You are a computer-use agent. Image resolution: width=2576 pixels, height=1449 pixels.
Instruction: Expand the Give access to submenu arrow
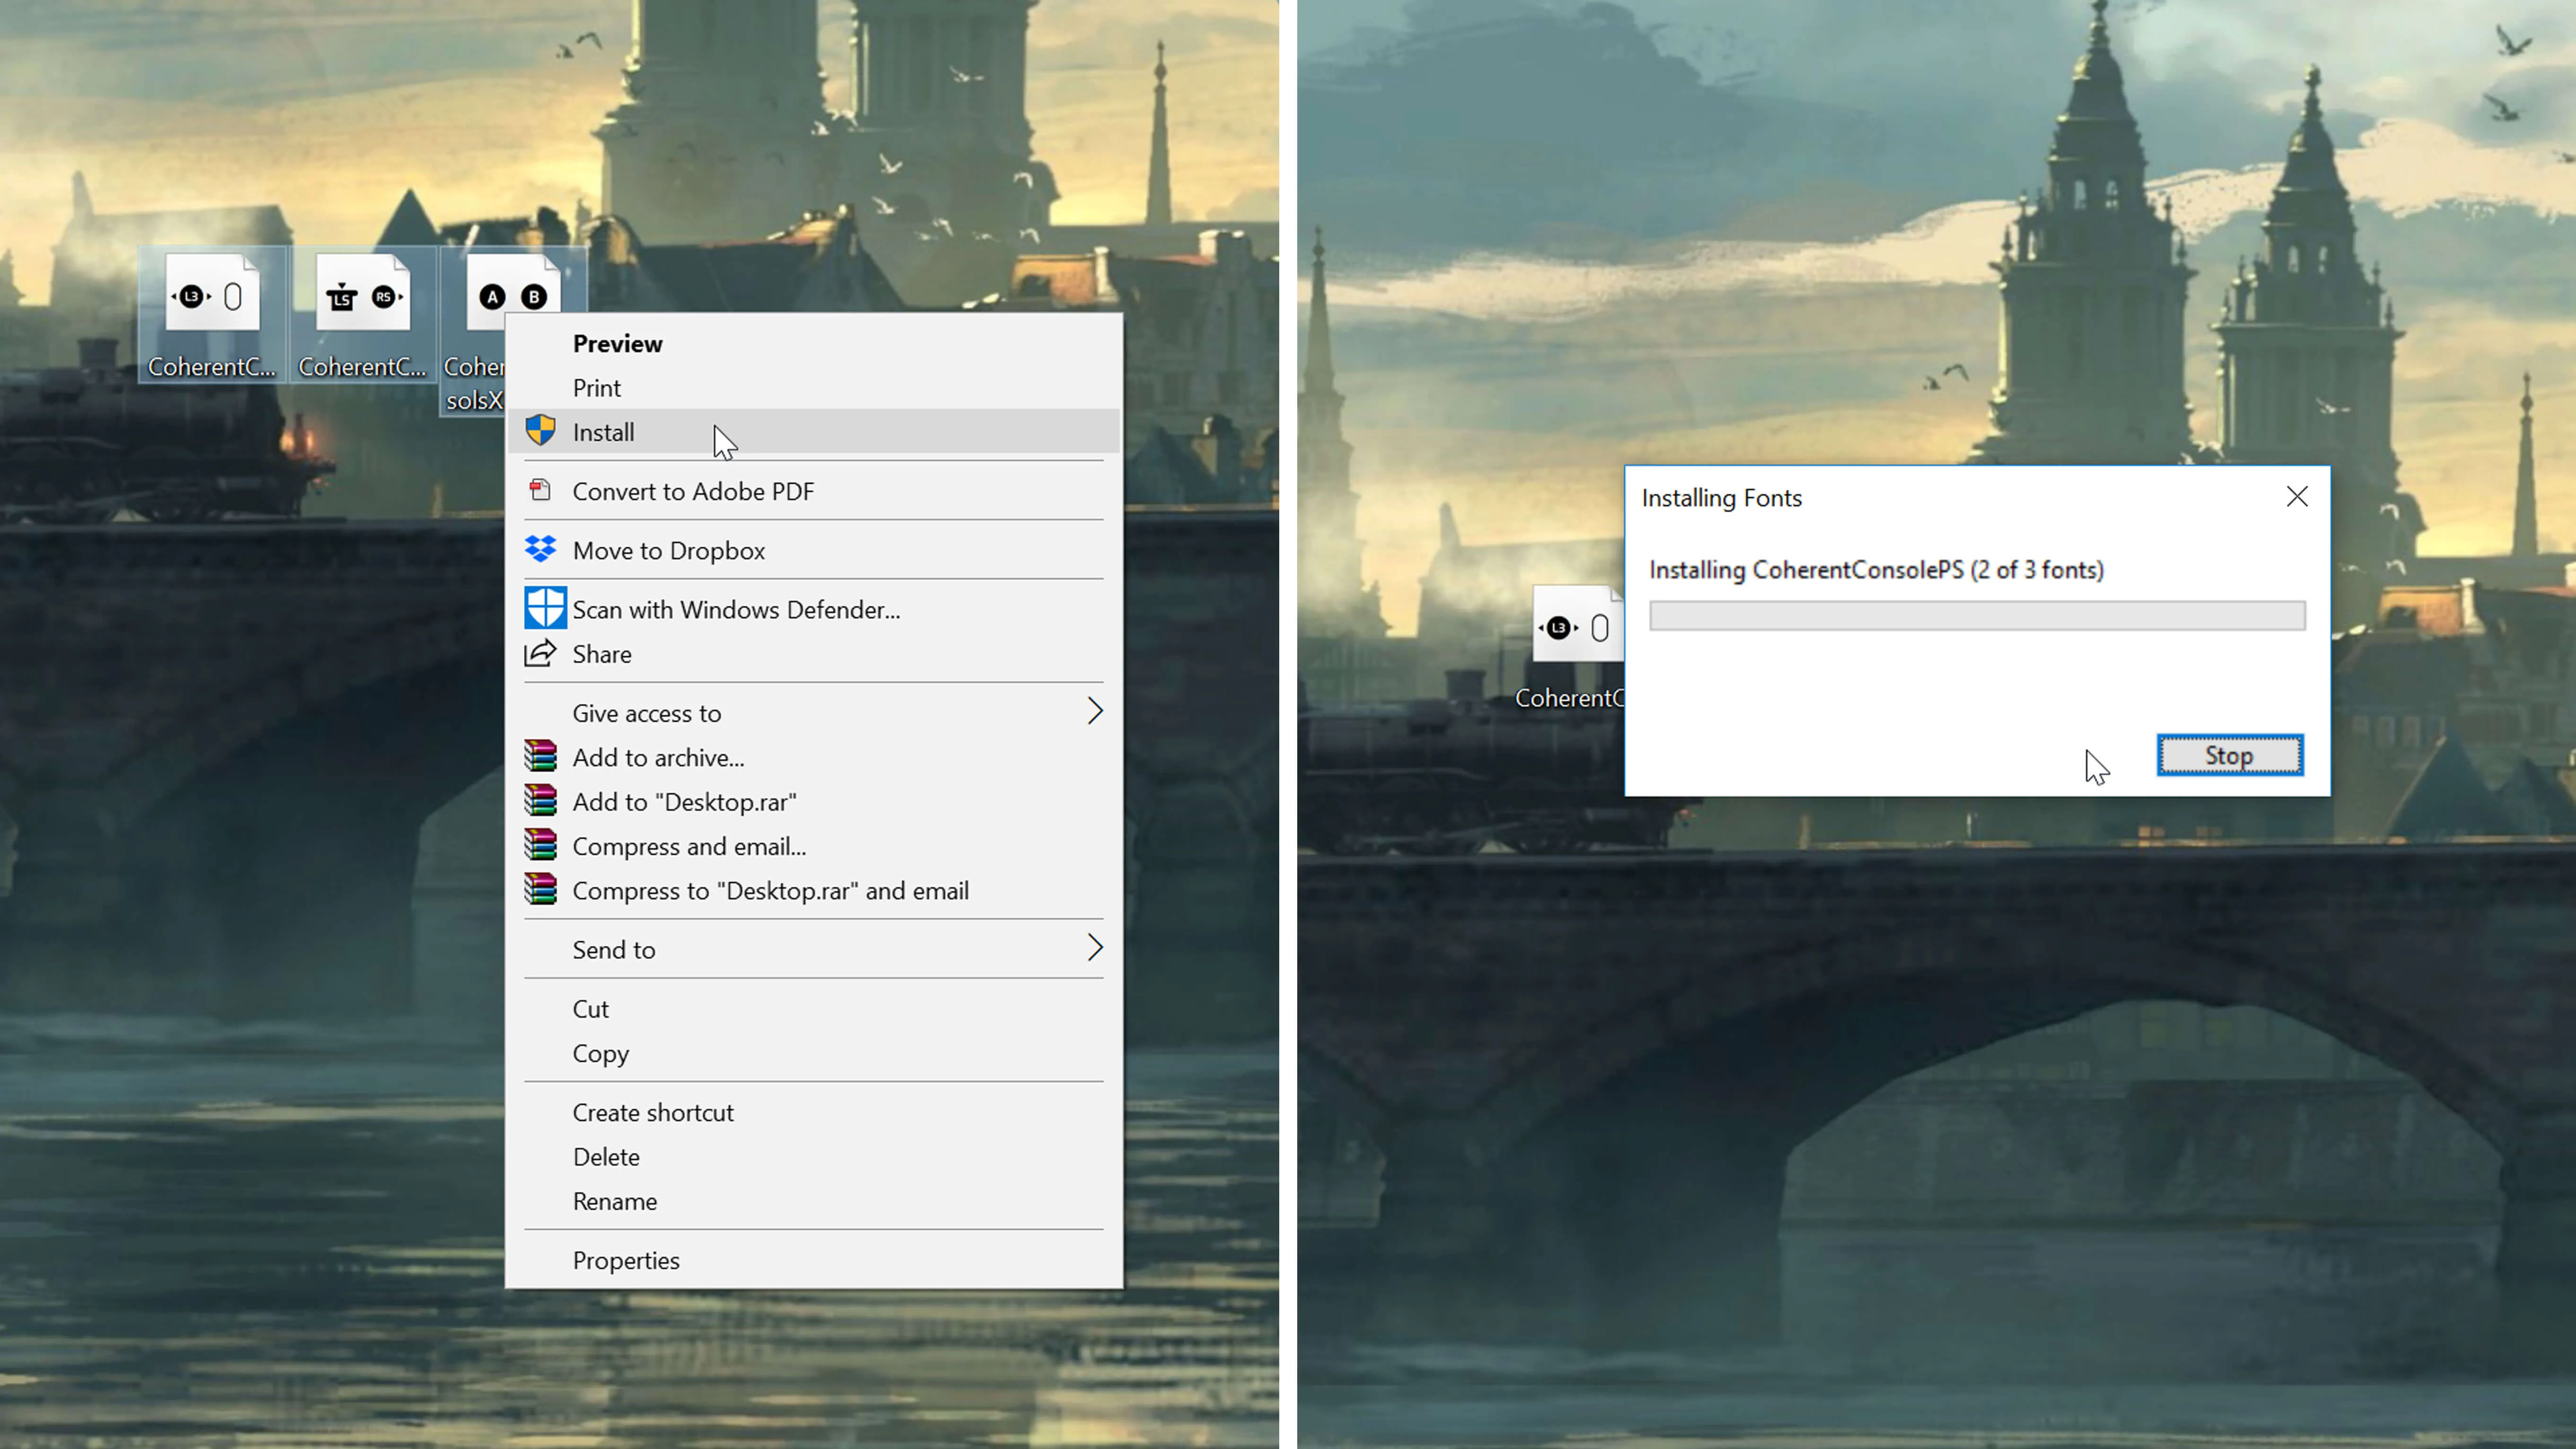coord(1094,712)
